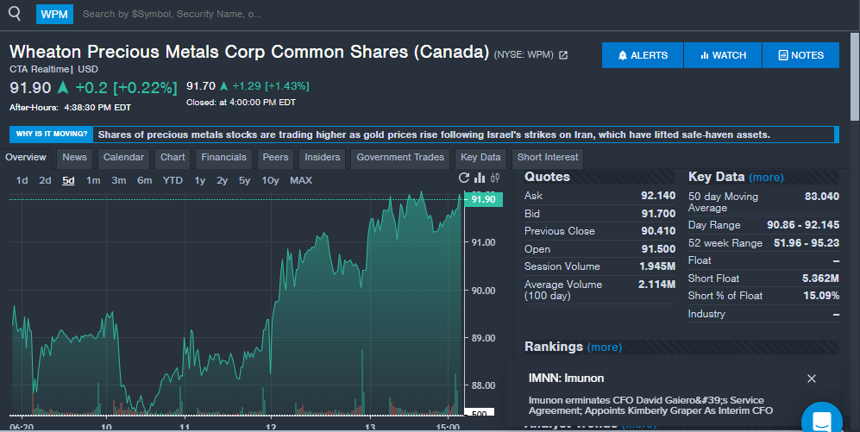Select the 10y chart range
This screenshot has height=432, width=860.
[x=270, y=180]
